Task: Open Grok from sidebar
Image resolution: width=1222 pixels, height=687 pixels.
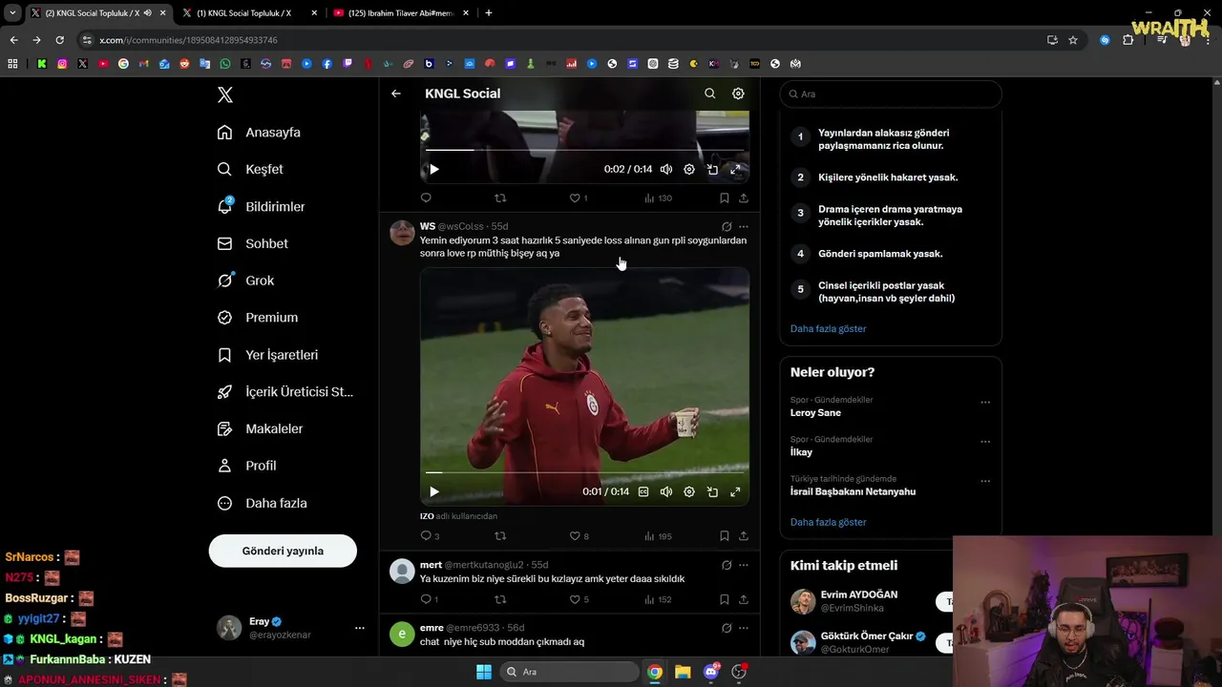Action: tap(245, 281)
